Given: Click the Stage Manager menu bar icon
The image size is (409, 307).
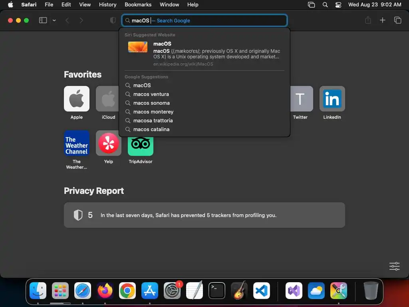Looking at the screenshot, I should click(x=311, y=5).
